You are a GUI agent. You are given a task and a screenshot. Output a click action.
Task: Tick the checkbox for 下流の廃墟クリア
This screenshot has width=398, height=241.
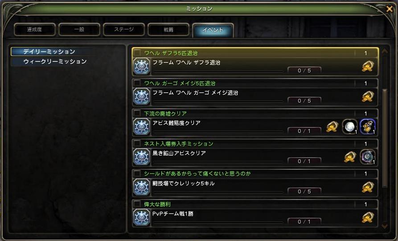(x=137, y=113)
